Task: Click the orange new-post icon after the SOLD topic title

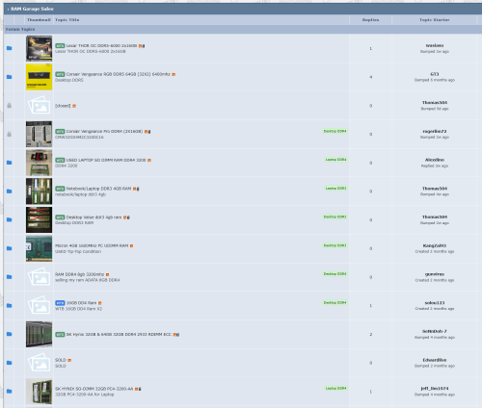Action: 69,360
